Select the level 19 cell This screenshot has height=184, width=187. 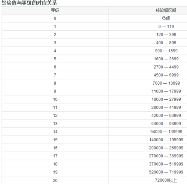coord(55,172)
